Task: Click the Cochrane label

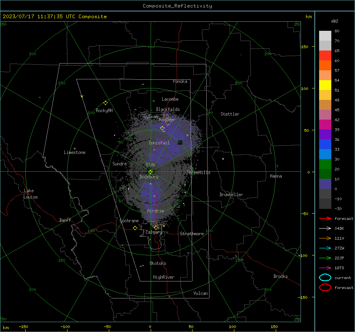Action: coord(129,221)
